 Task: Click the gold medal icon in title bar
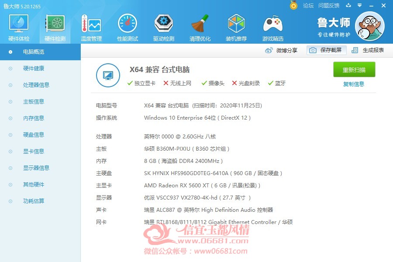293,5
